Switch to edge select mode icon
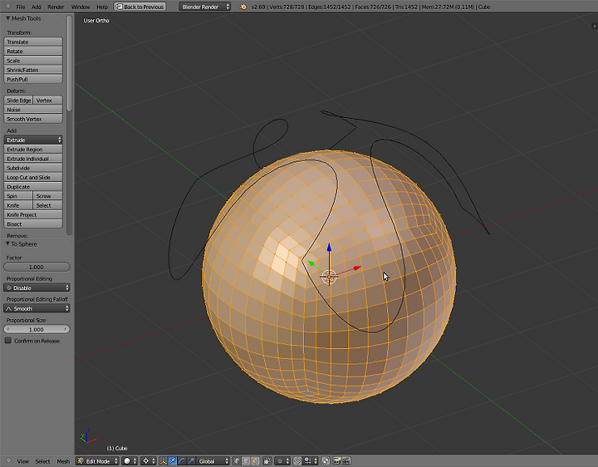The width and height of the screenshot is (598, 467). coord(246,461)
